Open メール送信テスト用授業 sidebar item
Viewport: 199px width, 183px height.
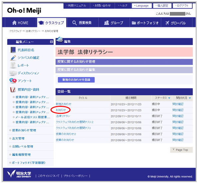[x=33, y=117]
